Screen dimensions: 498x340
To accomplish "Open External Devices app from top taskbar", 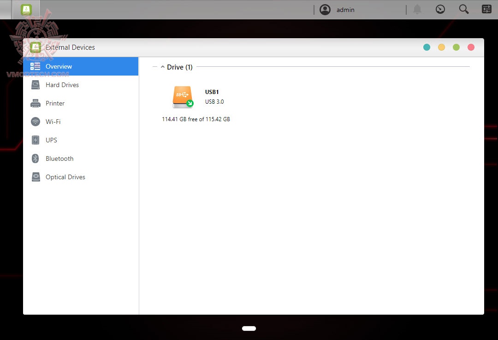I will pos(26,10).
